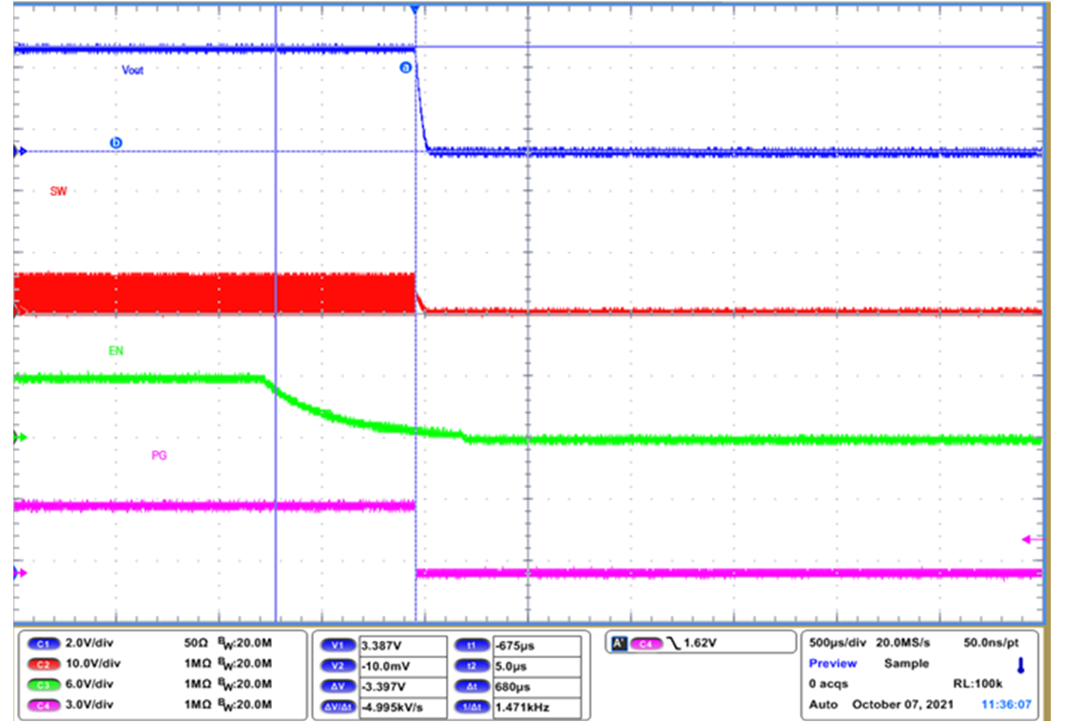Toggle Preview acquisition mode
This screenshot has height=723, width=1065.
[x=833, y=663]
